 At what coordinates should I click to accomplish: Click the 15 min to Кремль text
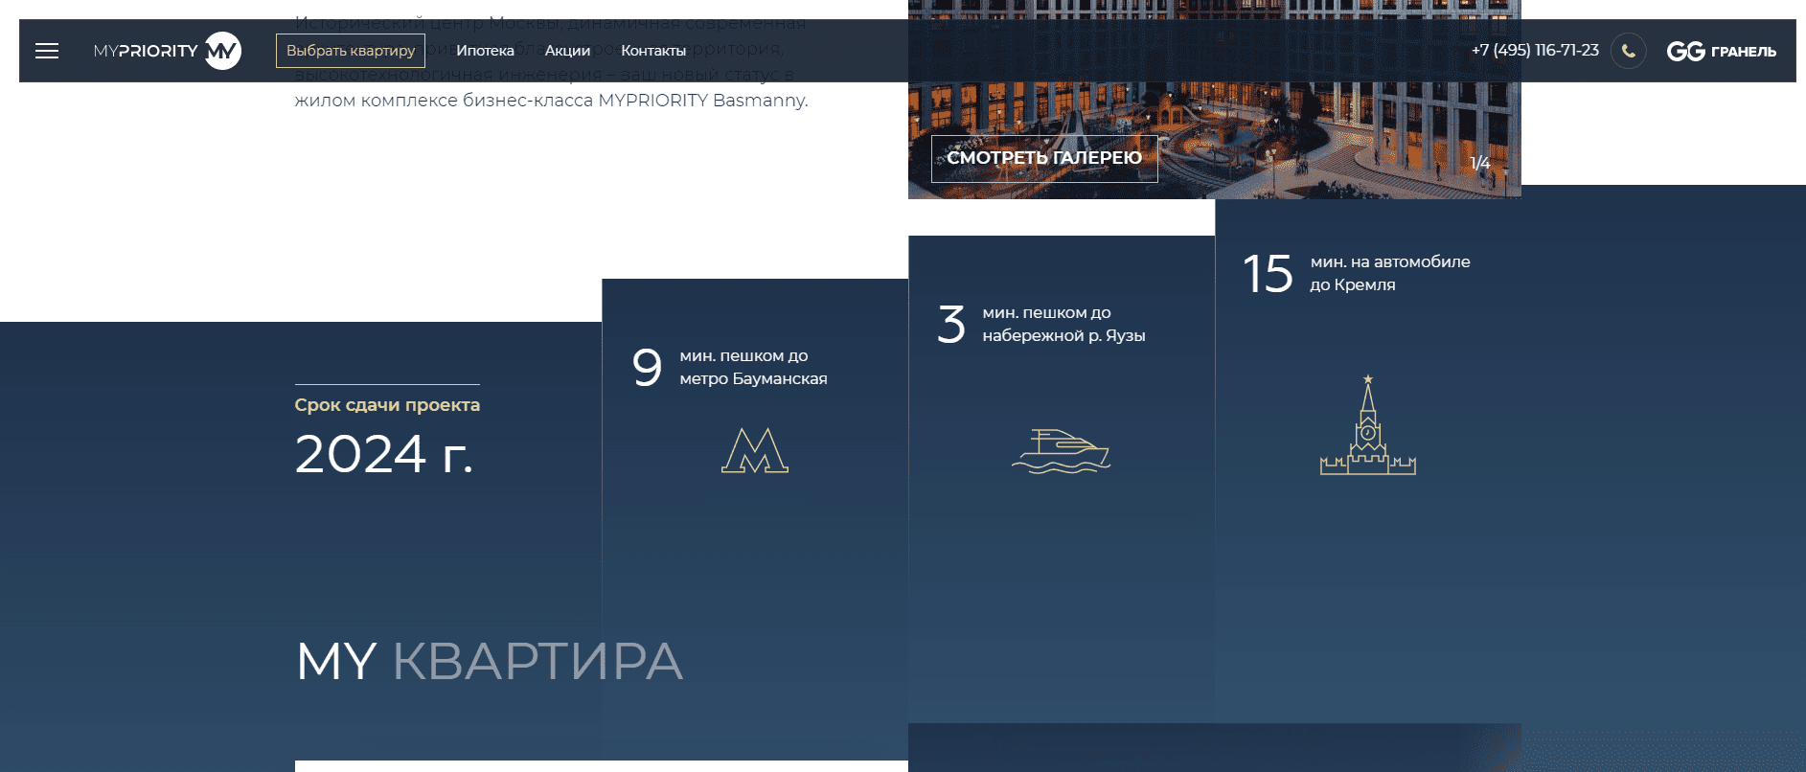(1389, 273)
